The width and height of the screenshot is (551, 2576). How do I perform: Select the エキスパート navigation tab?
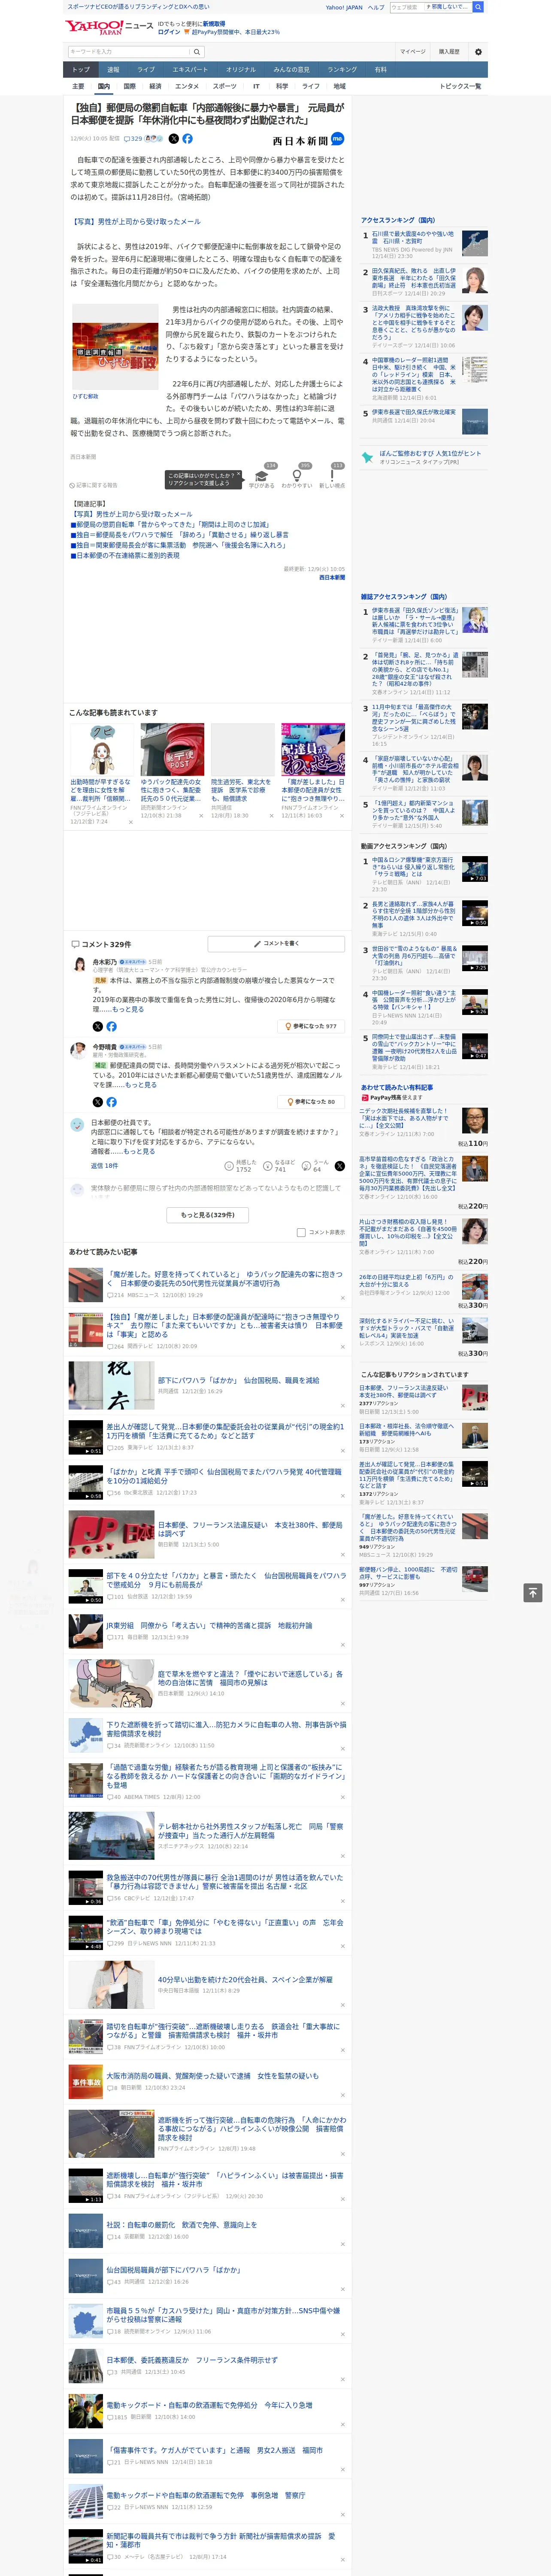pos(190,70)
